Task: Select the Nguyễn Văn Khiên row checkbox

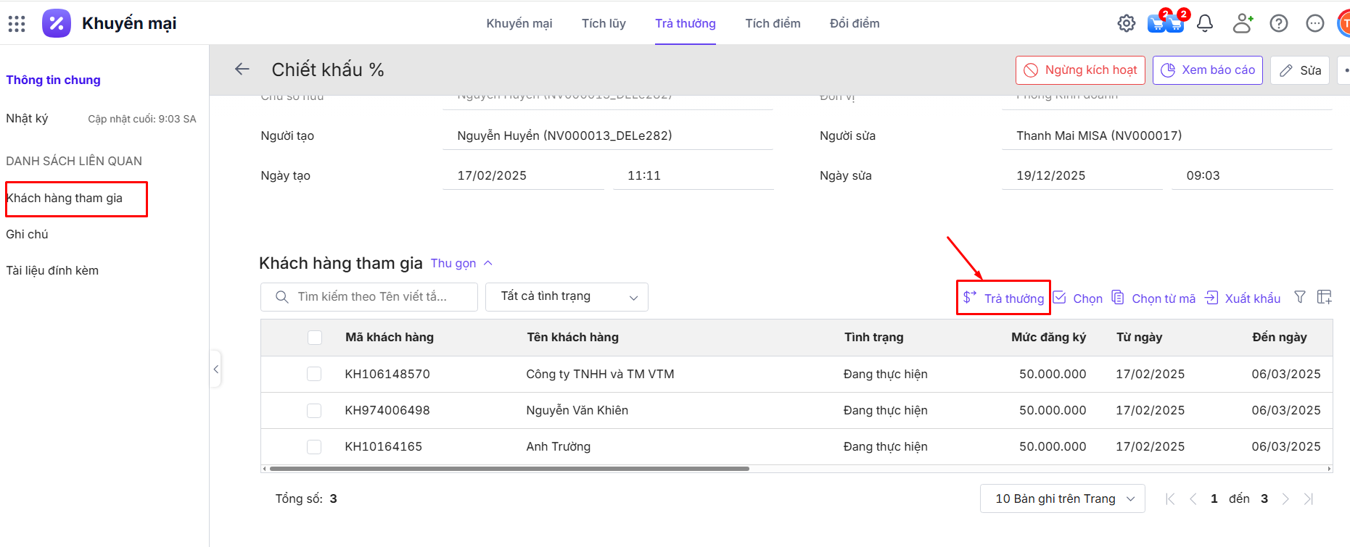Action: click(314, 411)
